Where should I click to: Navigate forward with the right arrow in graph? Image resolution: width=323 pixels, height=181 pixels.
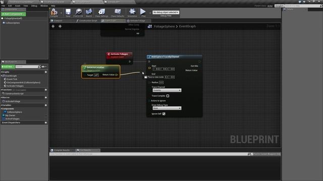pyautogui.click(x=60, y=26)
